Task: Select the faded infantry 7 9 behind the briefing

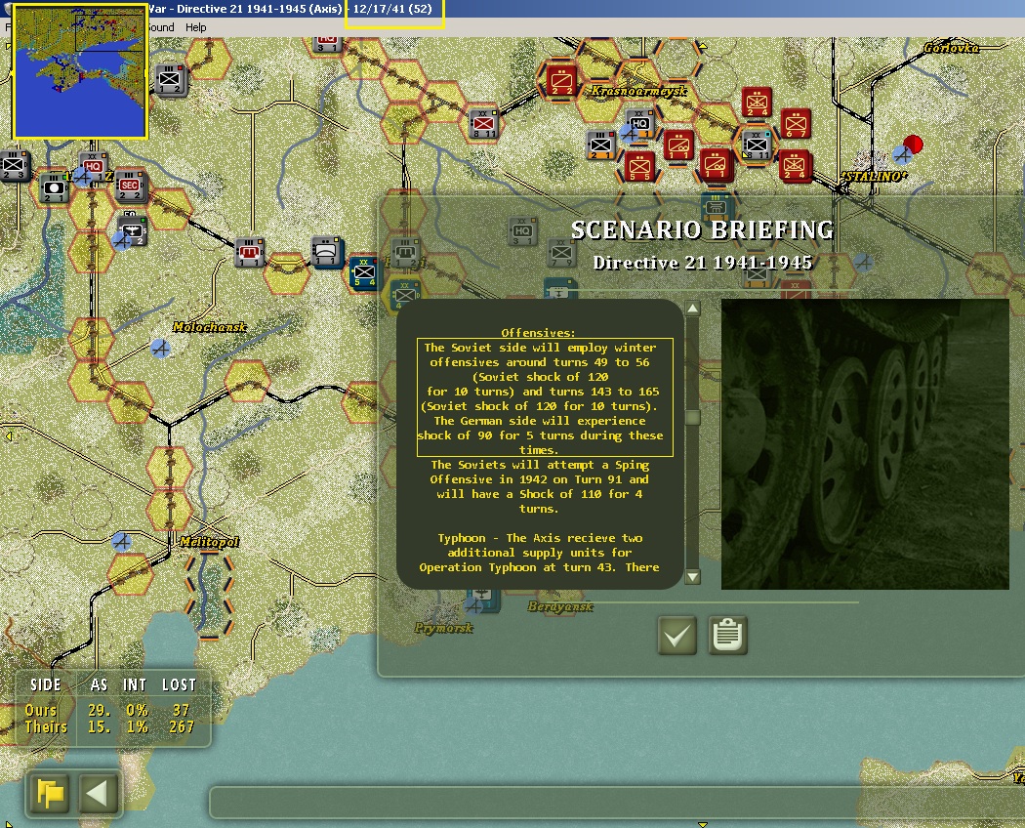Action: coord(560,252)
